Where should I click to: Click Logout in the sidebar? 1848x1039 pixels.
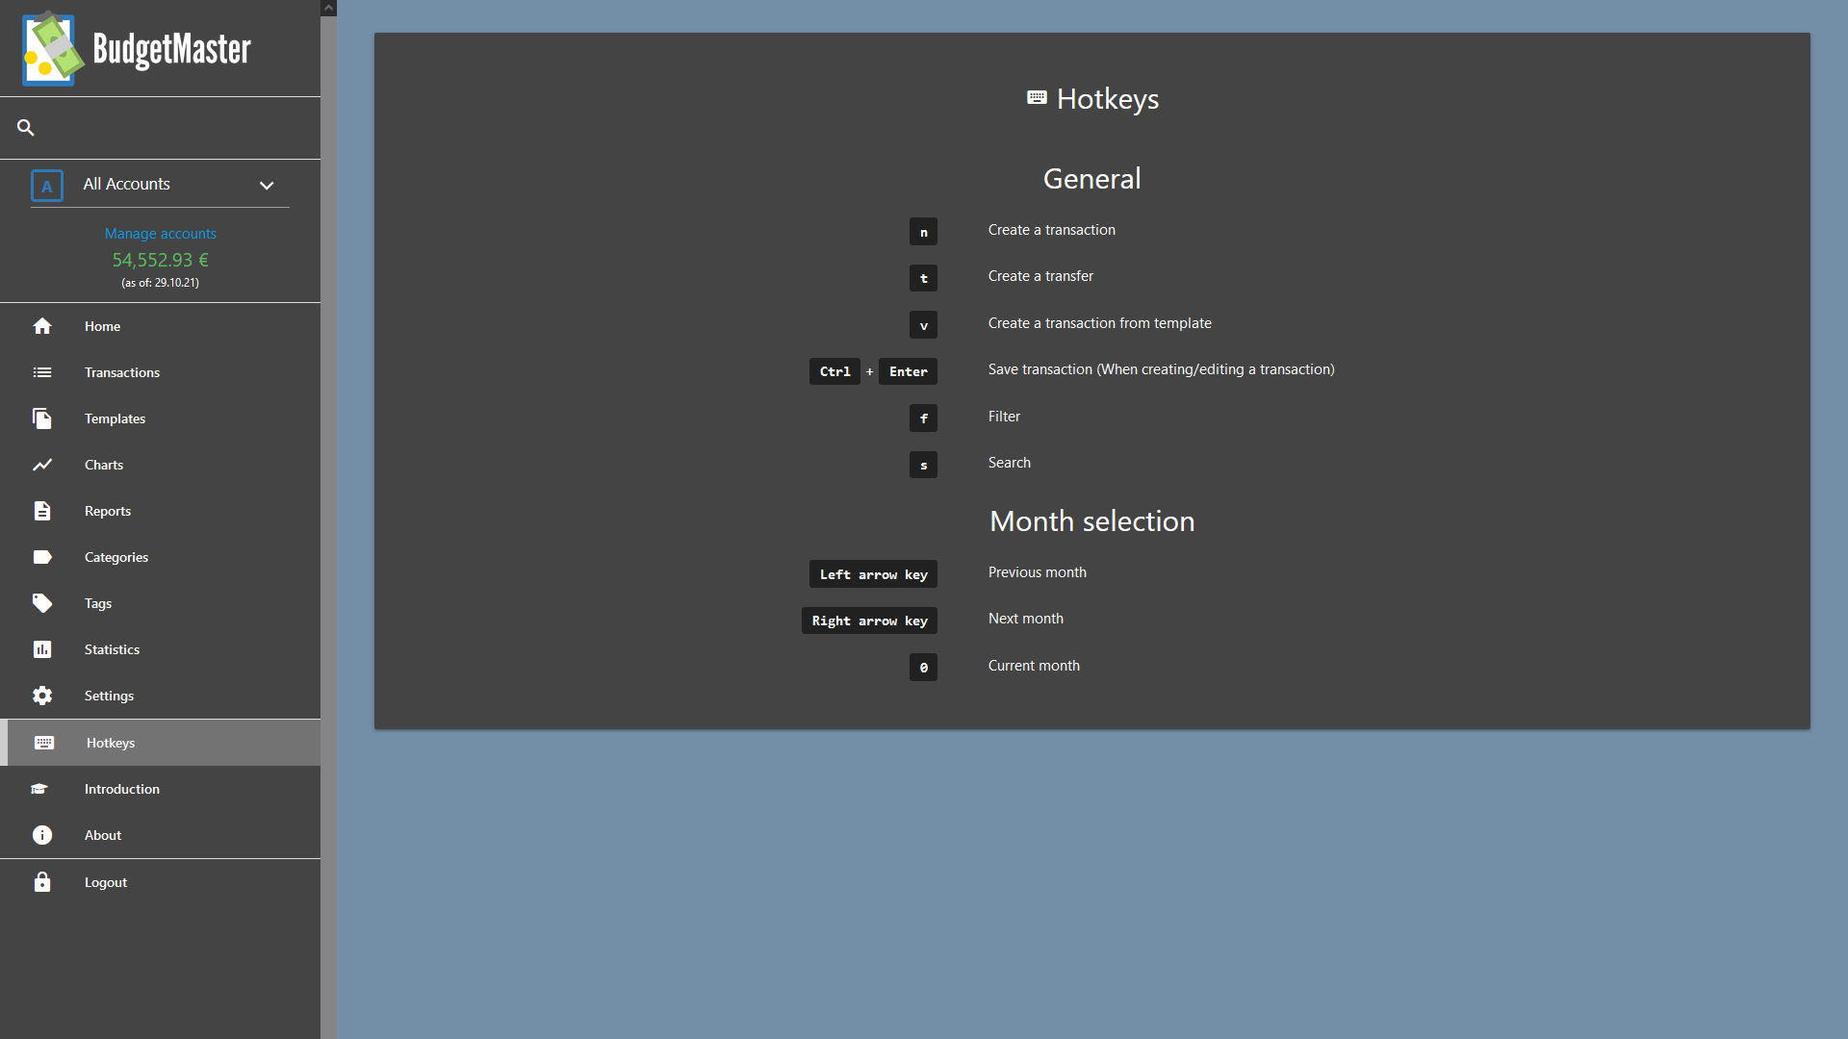160,882
